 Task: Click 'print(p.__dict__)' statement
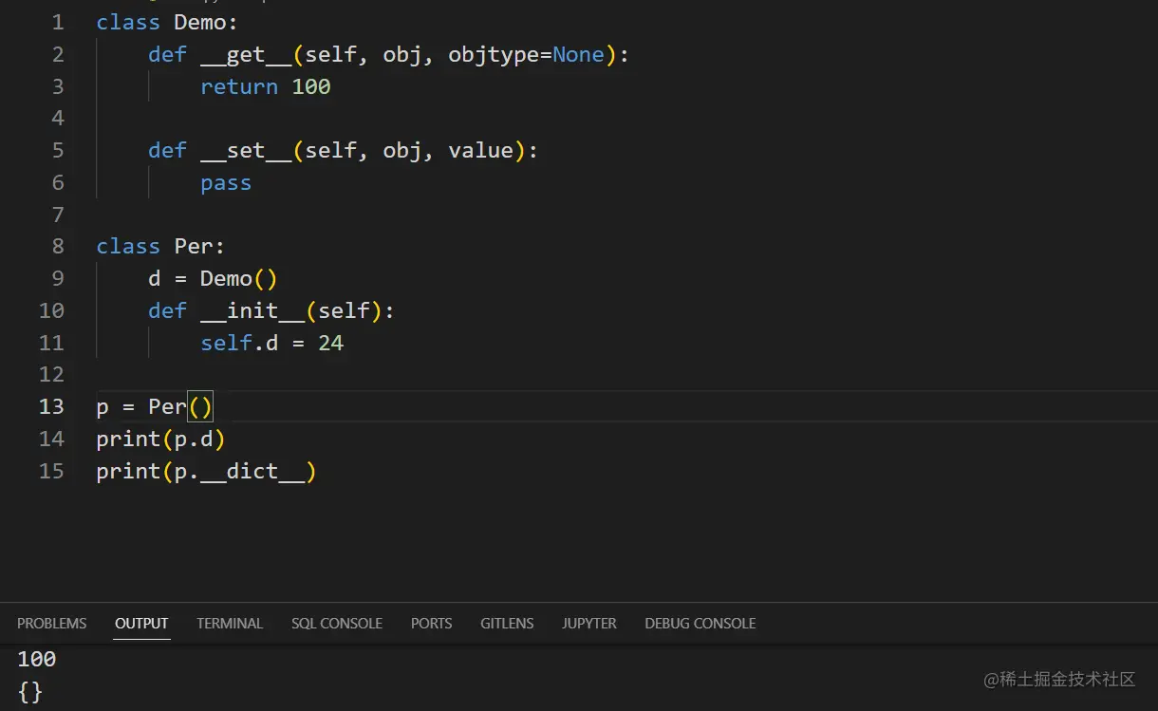[x=206, y=471]
